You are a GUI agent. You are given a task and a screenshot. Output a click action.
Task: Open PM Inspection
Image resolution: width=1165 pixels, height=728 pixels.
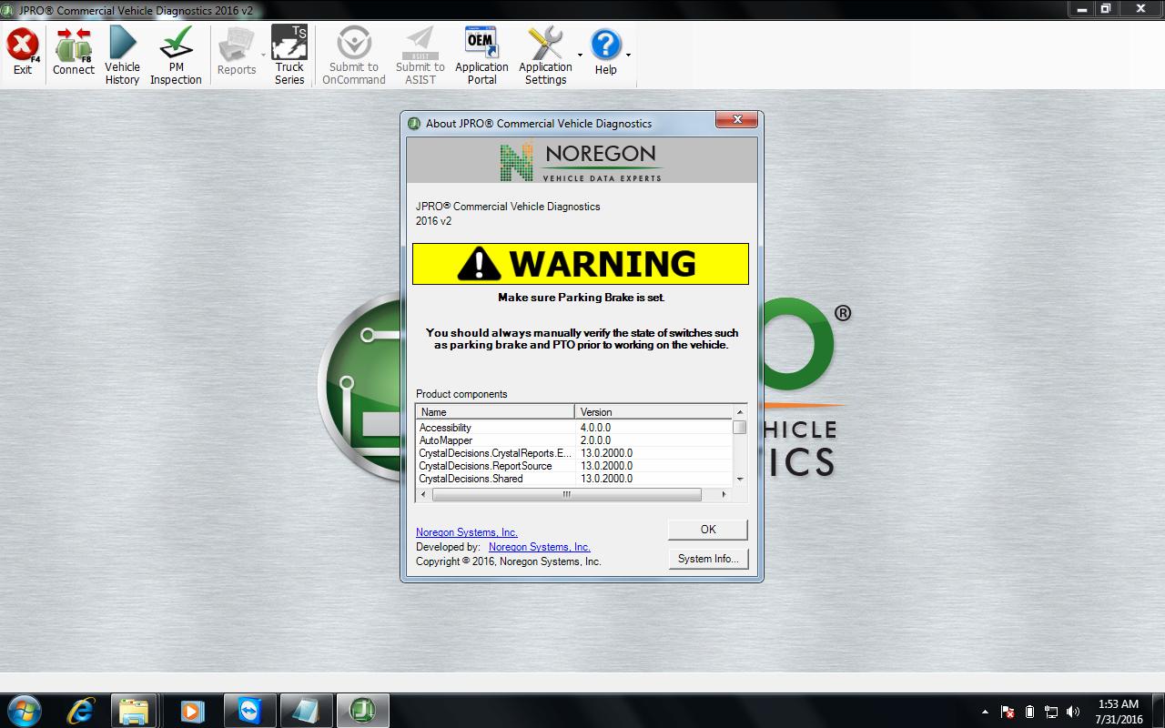[x=176, y=56]
